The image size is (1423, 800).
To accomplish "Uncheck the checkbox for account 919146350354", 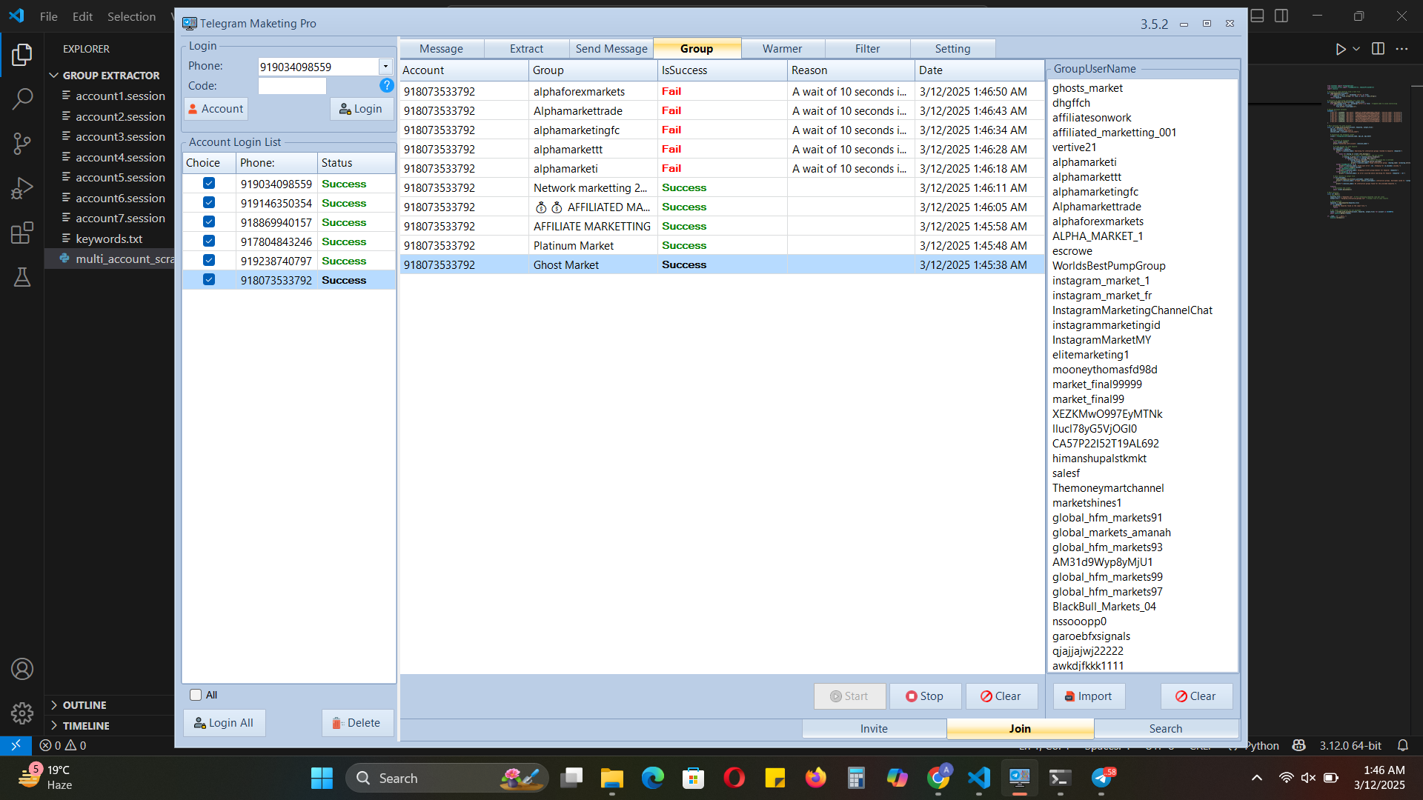I will tap(209, 203).
